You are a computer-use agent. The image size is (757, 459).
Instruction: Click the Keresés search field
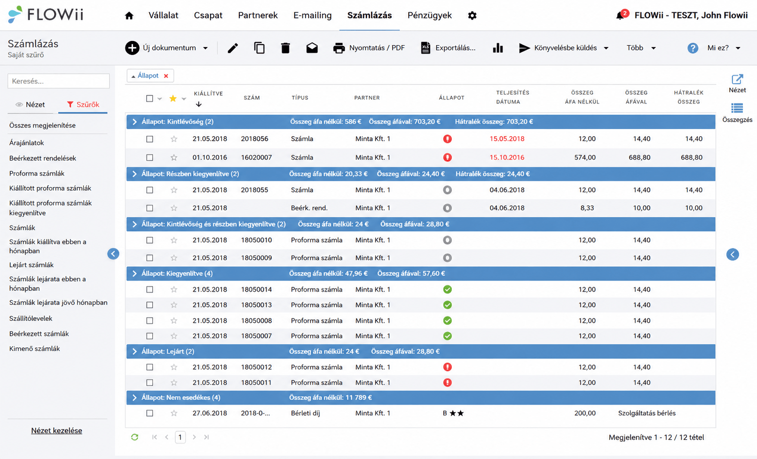coord(59,81)
